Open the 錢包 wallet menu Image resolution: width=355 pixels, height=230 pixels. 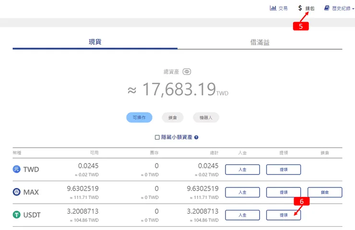(307, 8)
